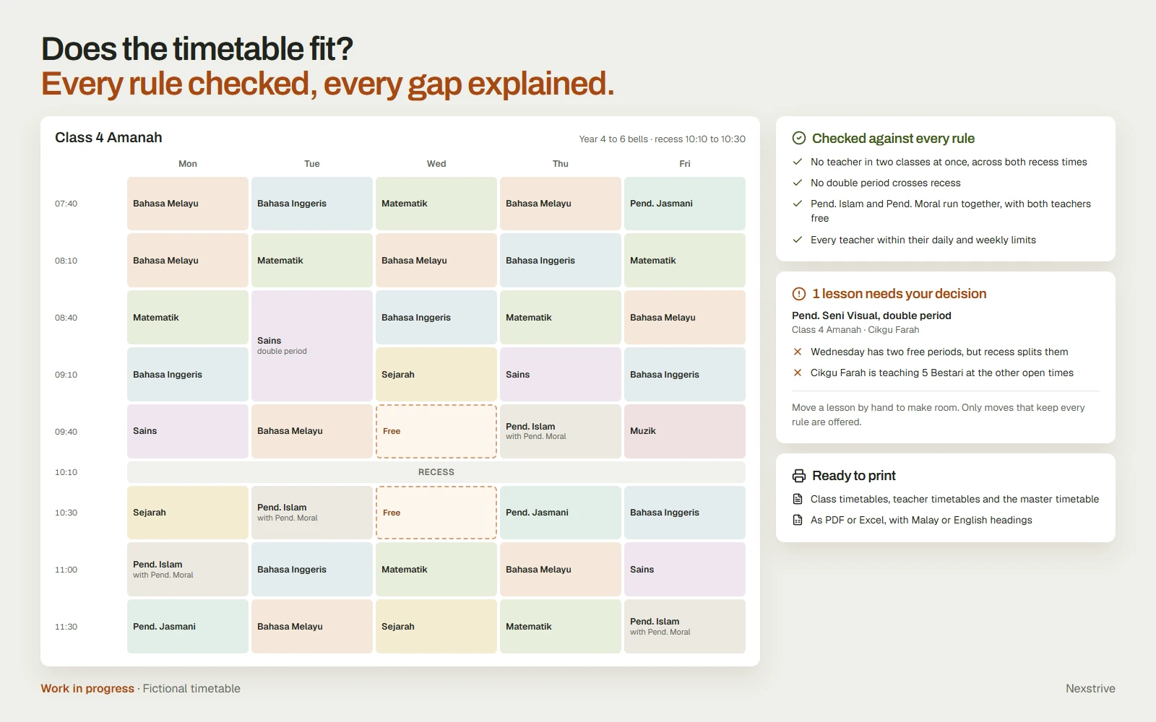1156x722 pixels.
Task: Click checkmark beside No teacher in two classes
Action: pyautogui.click(x=798, y=162)
